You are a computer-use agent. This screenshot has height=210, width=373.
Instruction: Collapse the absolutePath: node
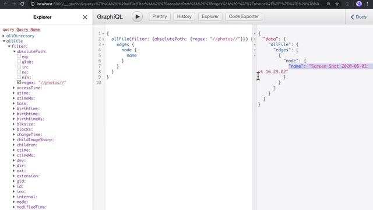tap(14, 51)
